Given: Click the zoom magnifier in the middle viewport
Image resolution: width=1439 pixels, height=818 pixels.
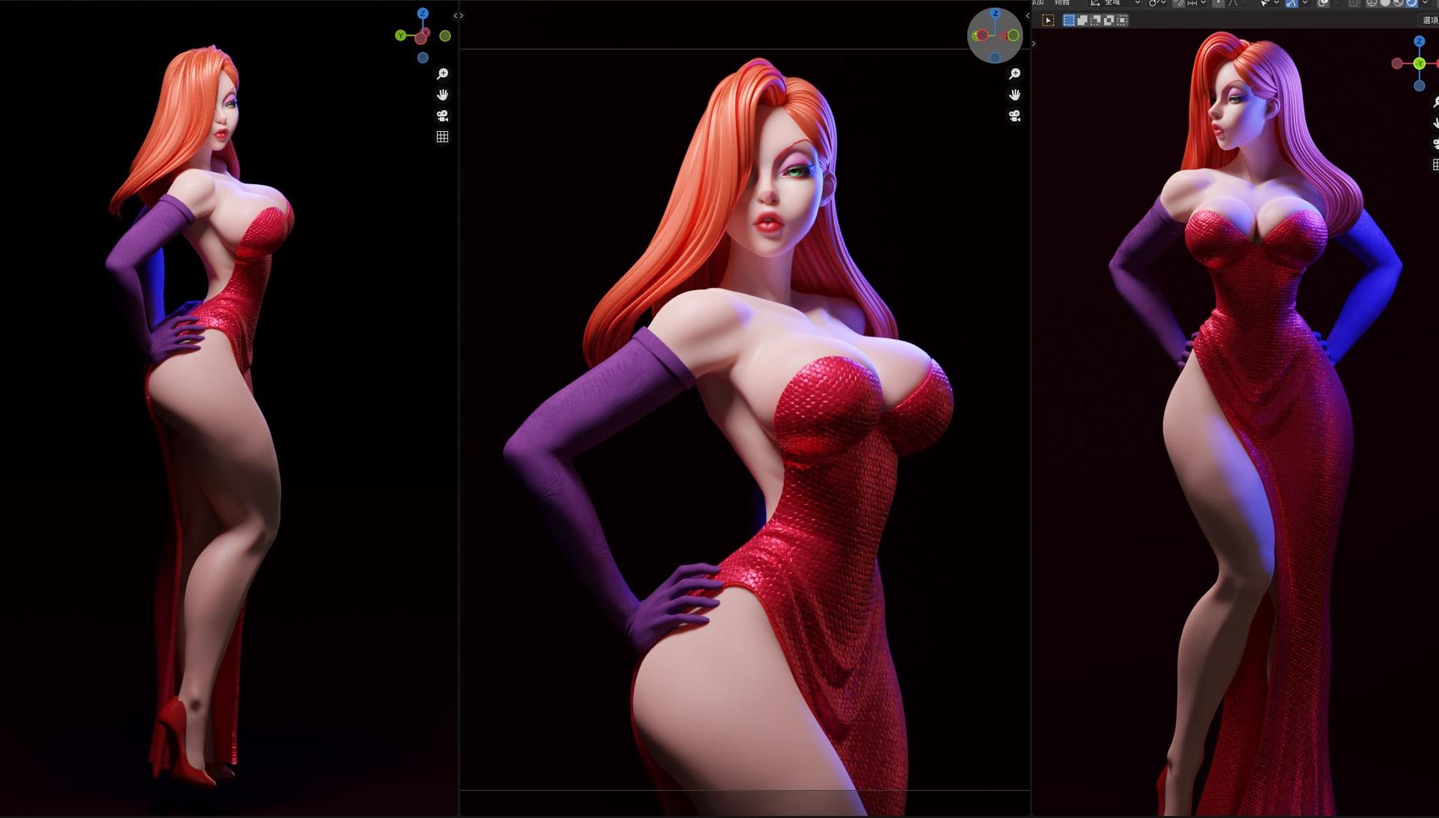Looking at the screenshot, I should (1015, 73).
